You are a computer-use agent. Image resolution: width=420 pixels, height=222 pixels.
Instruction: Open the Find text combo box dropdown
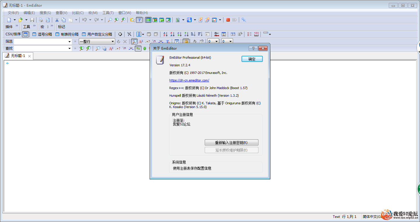click(x=69, y=48)
